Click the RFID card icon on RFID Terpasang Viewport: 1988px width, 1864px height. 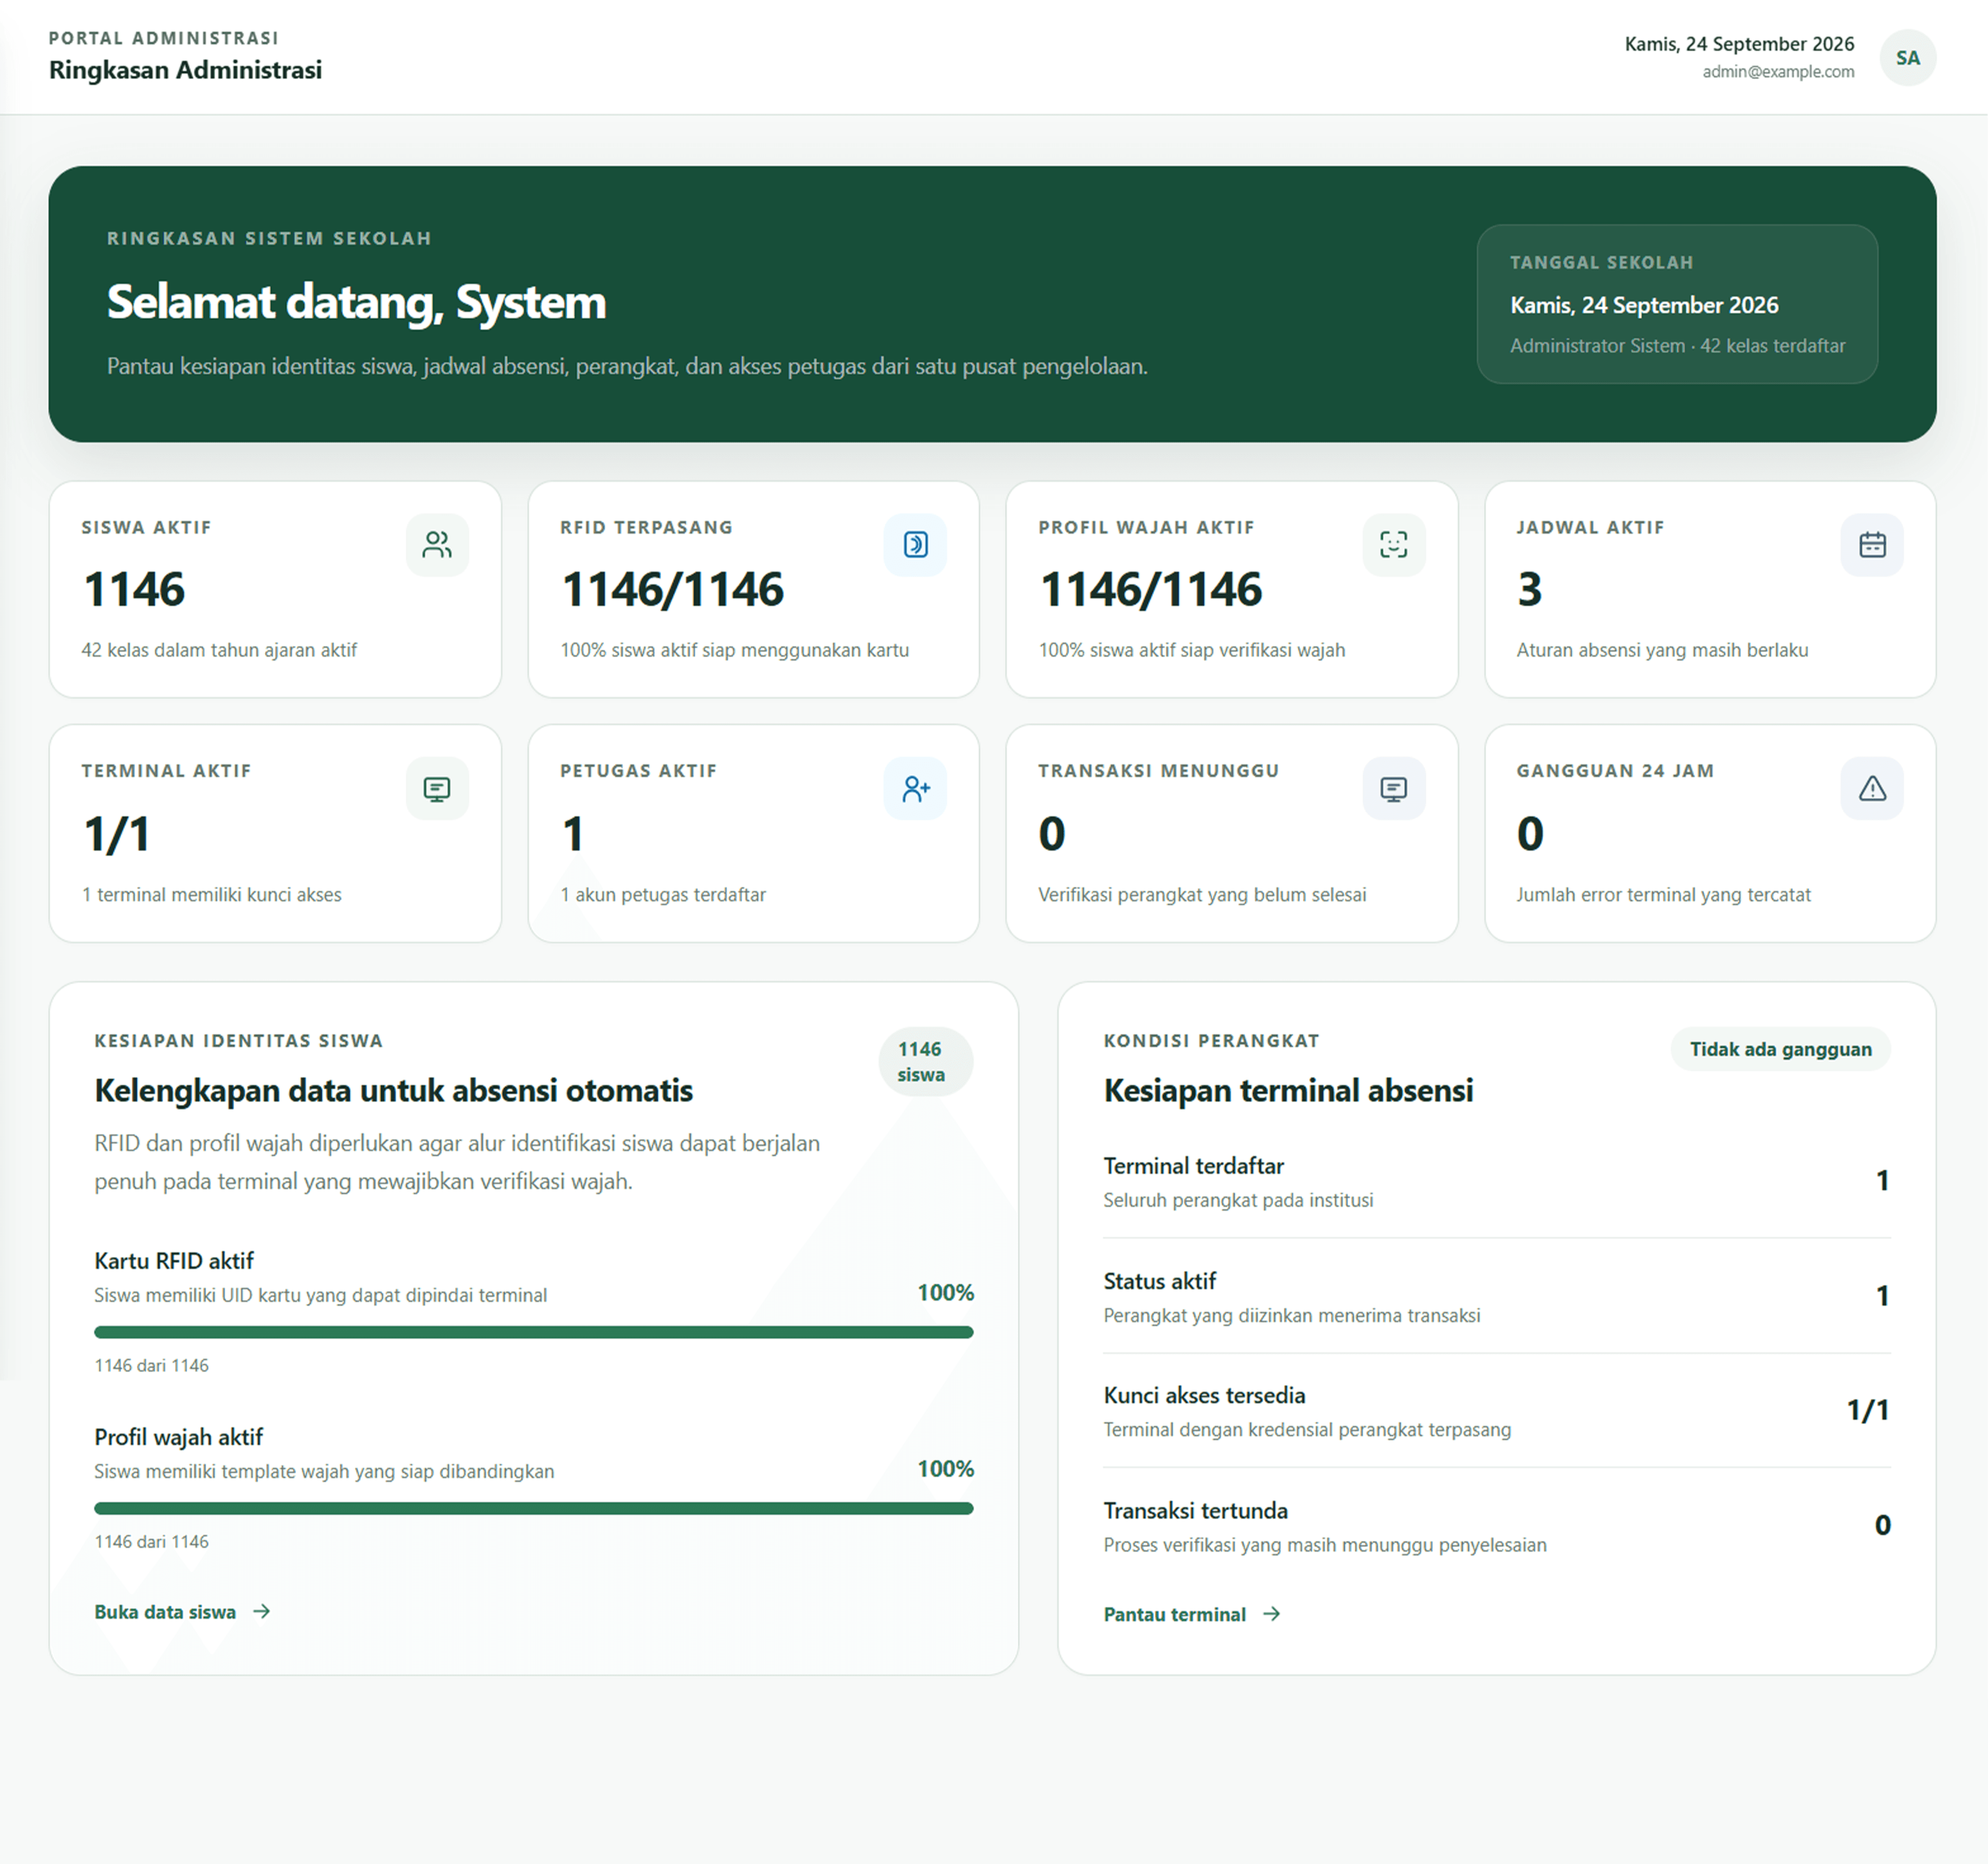[x=915, y=545]
